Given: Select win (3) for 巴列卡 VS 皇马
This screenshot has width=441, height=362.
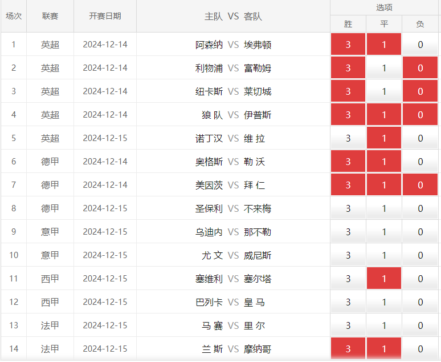Looking at the screenshot, I should [348, 301].
